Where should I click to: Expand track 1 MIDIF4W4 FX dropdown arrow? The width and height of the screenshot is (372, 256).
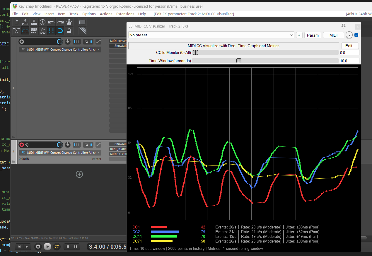pyautogui.click(x=99, y=50)
